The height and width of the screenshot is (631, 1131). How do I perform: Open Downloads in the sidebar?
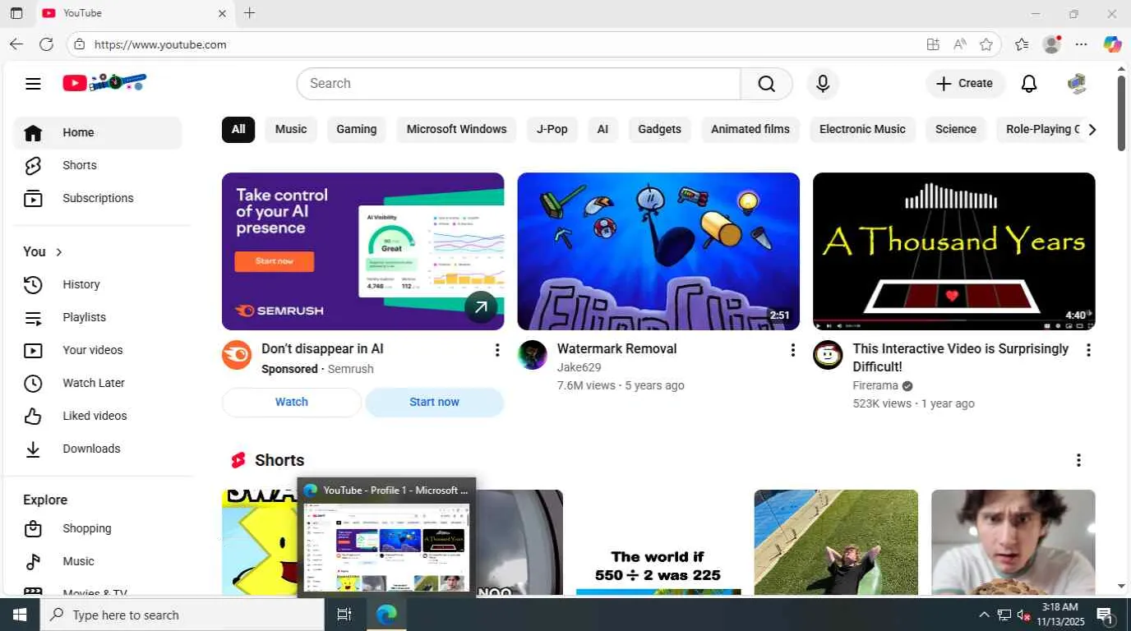pos(97,449)
